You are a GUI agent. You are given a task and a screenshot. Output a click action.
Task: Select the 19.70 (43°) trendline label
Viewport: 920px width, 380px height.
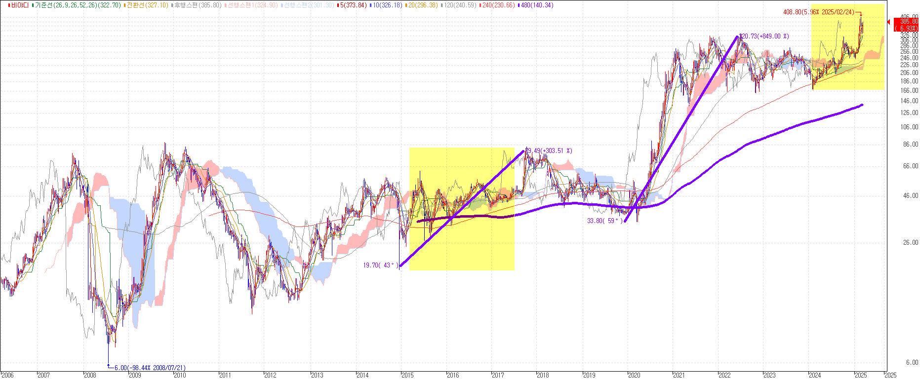381,266
